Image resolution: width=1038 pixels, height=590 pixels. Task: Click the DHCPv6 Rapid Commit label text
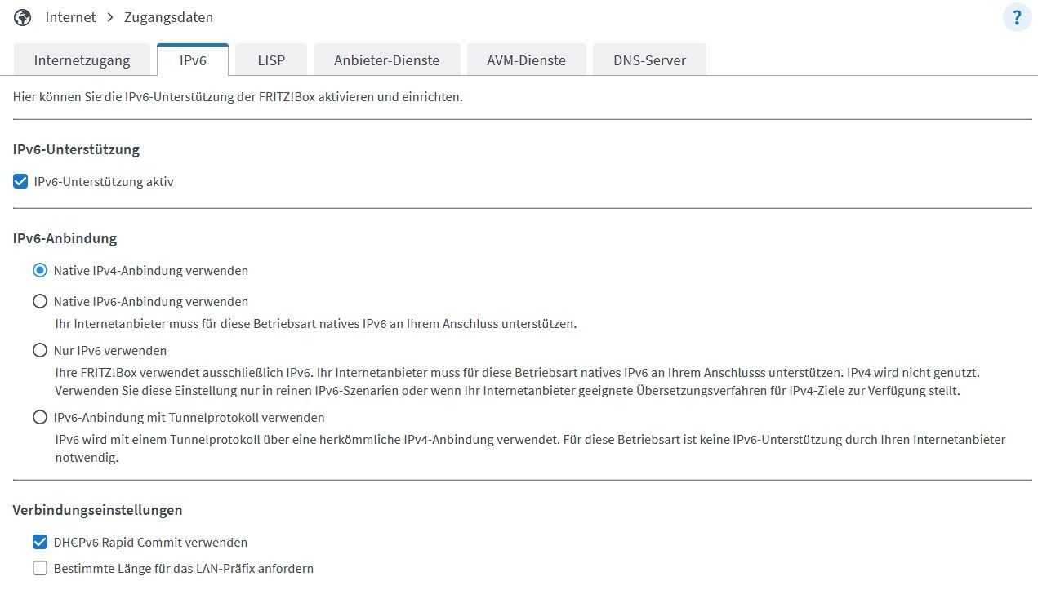coord(150,543)
